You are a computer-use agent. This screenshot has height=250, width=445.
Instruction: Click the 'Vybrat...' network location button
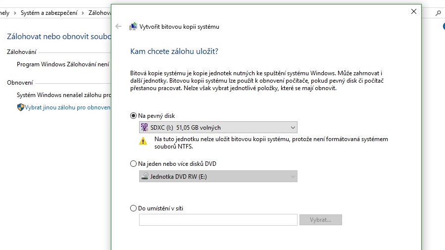click(x=320, y=220)
